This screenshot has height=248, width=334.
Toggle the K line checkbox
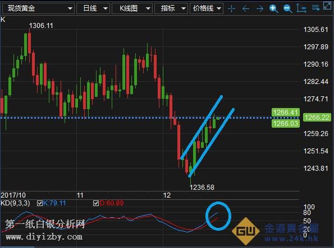click(40, 203)
